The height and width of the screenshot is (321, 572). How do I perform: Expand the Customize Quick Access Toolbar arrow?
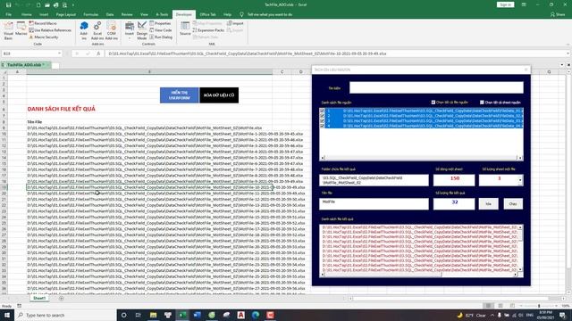[x=73, y=5]
